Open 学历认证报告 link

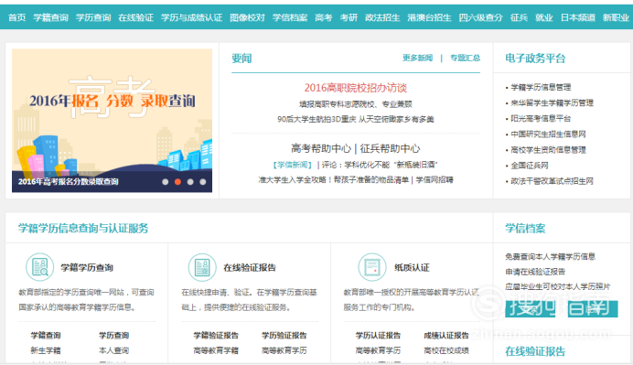point(378,336)
